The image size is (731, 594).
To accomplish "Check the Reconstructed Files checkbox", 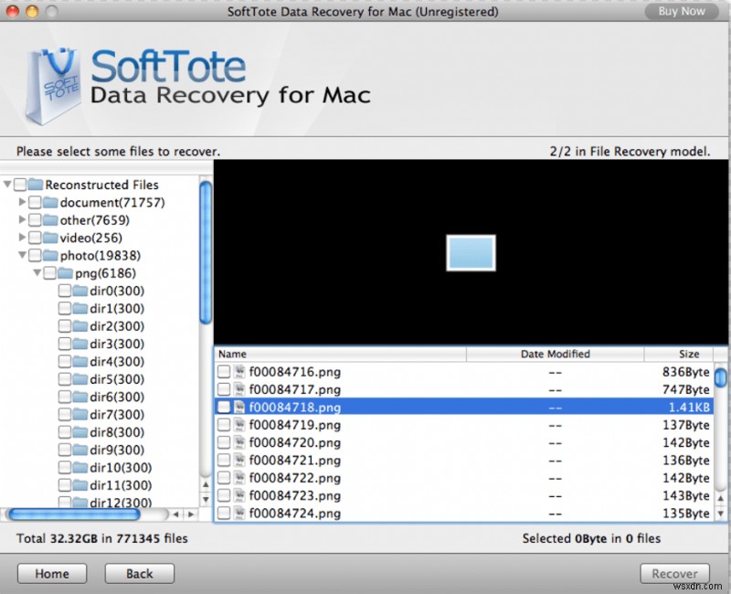I will coord(20,185).
